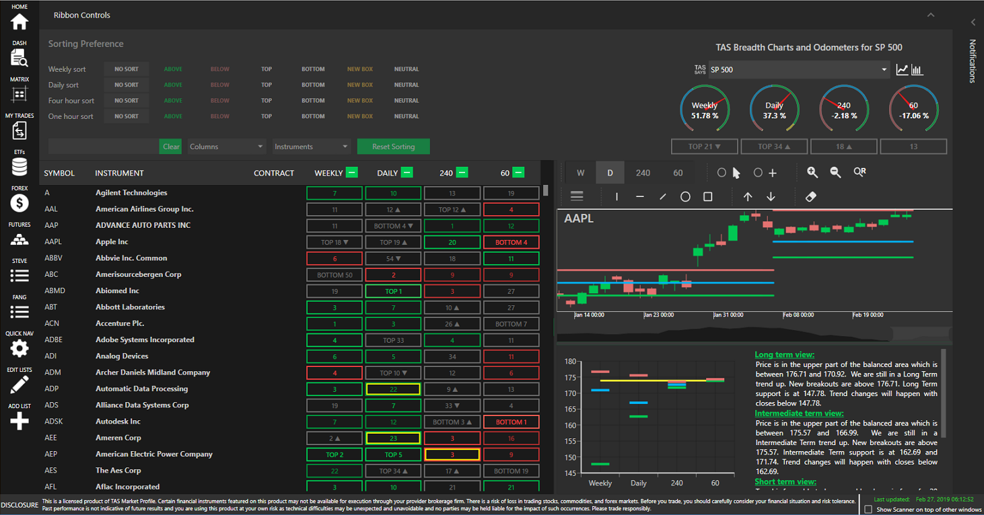The height and width of the screenshot is (515, 984).
Task: Click the ADD LIST plus icon
Action: tap(20, 422)
